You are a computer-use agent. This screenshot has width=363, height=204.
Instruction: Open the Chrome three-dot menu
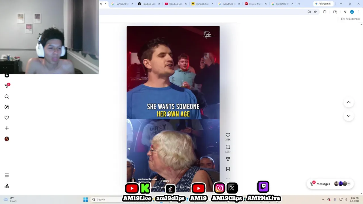click(359, 12)
